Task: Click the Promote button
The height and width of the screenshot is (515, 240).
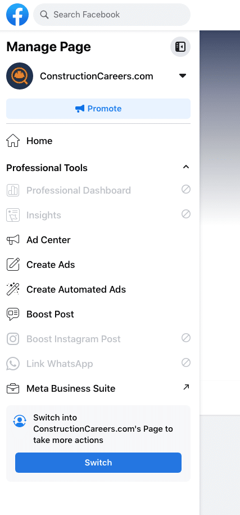Action: [98, 109]
